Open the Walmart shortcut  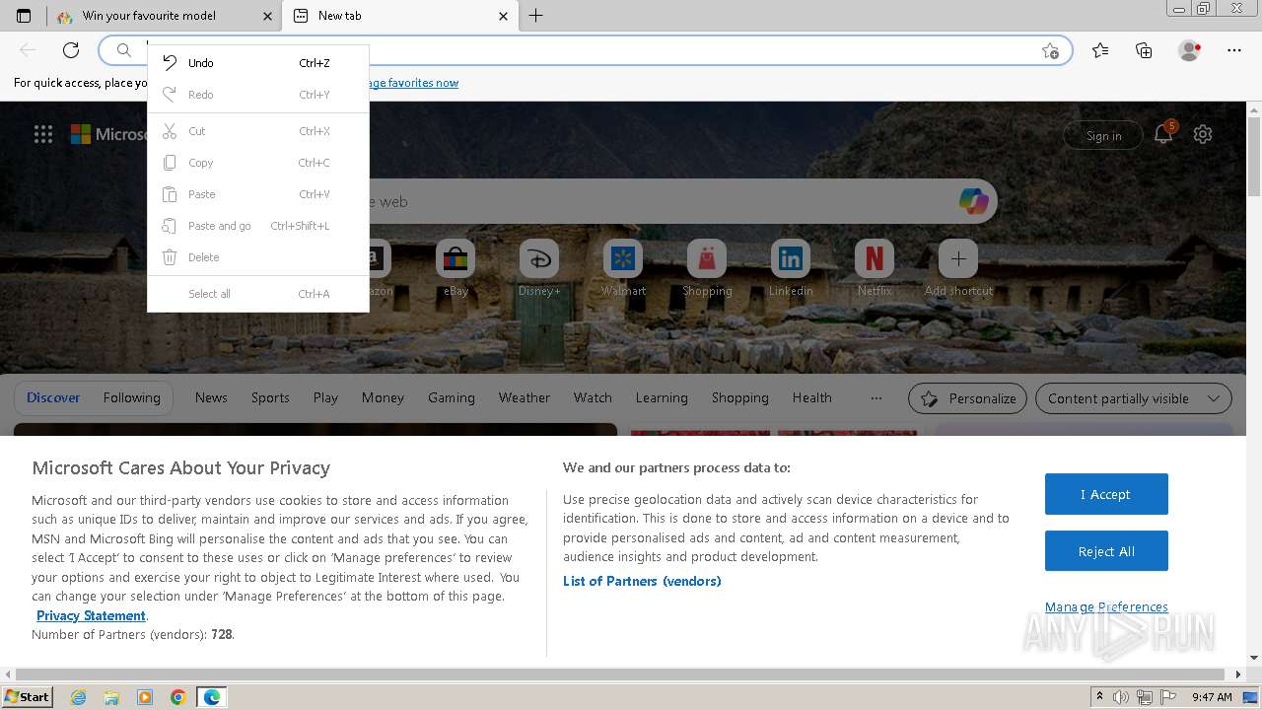click(623, 268)
